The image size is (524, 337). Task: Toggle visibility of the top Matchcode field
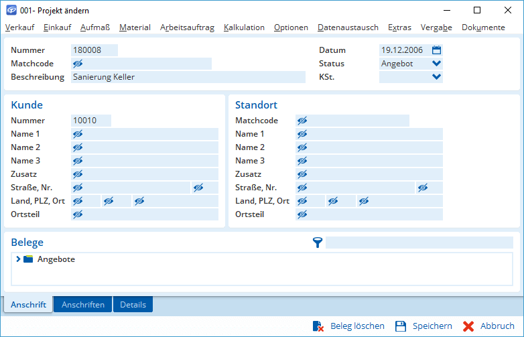[78, 64]
